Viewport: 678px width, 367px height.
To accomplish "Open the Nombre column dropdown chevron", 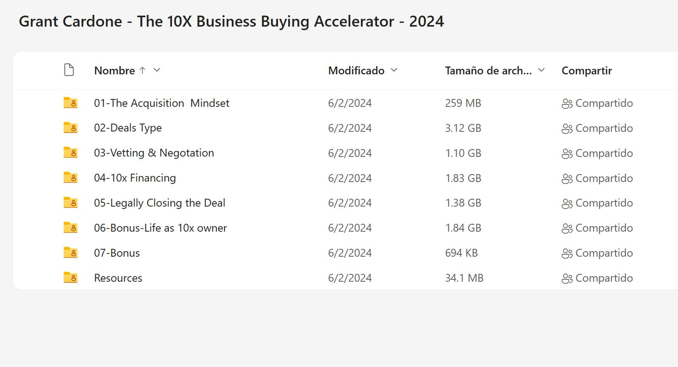I will (157, 70).
